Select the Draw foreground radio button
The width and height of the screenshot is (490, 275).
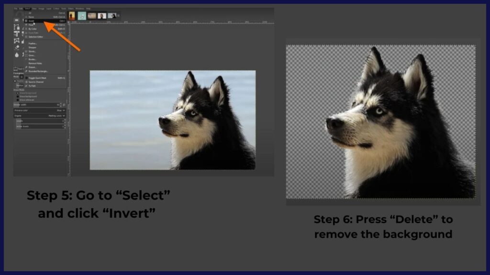(x=18, y=93)
